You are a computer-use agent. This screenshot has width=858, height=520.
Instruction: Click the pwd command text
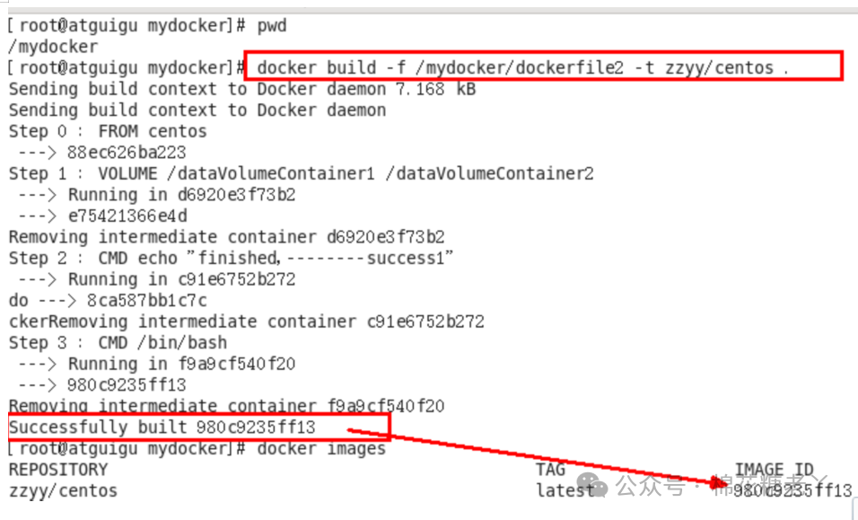272,26
